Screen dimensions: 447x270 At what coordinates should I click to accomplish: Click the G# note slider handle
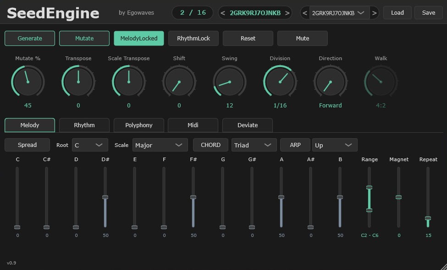click(x=252, y=227)
